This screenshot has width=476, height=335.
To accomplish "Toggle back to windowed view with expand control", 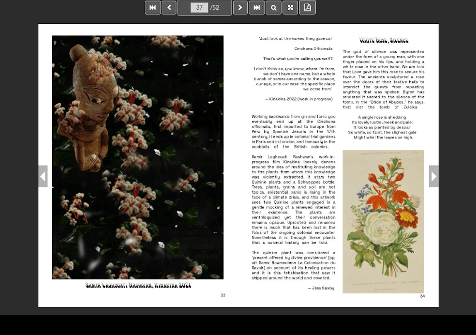I will coord(290,8).
